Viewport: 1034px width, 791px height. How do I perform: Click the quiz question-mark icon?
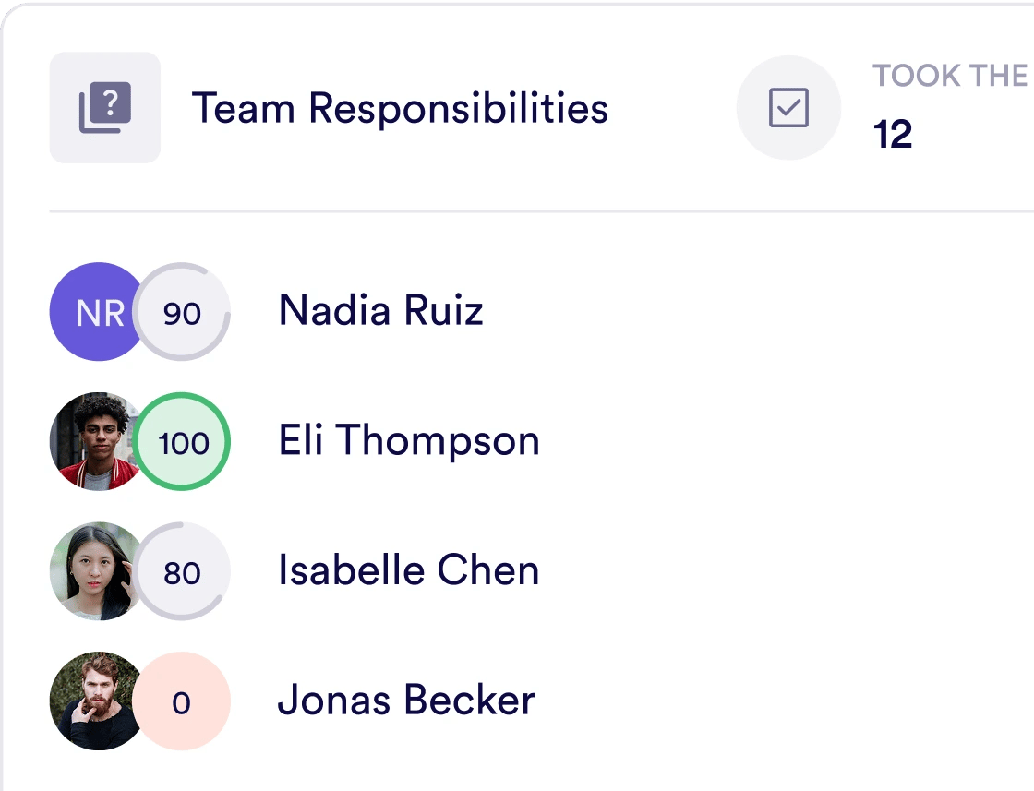click(105, 108)
